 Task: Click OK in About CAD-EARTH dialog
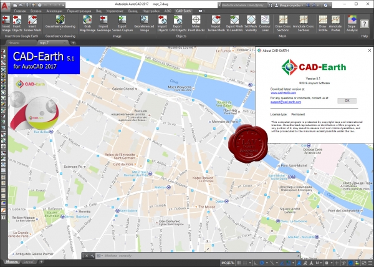(347, 100)
